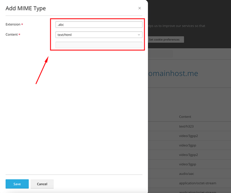Screen dimensions: 231x193
Task: Save the new MIME type
Action: pos(17,184)
